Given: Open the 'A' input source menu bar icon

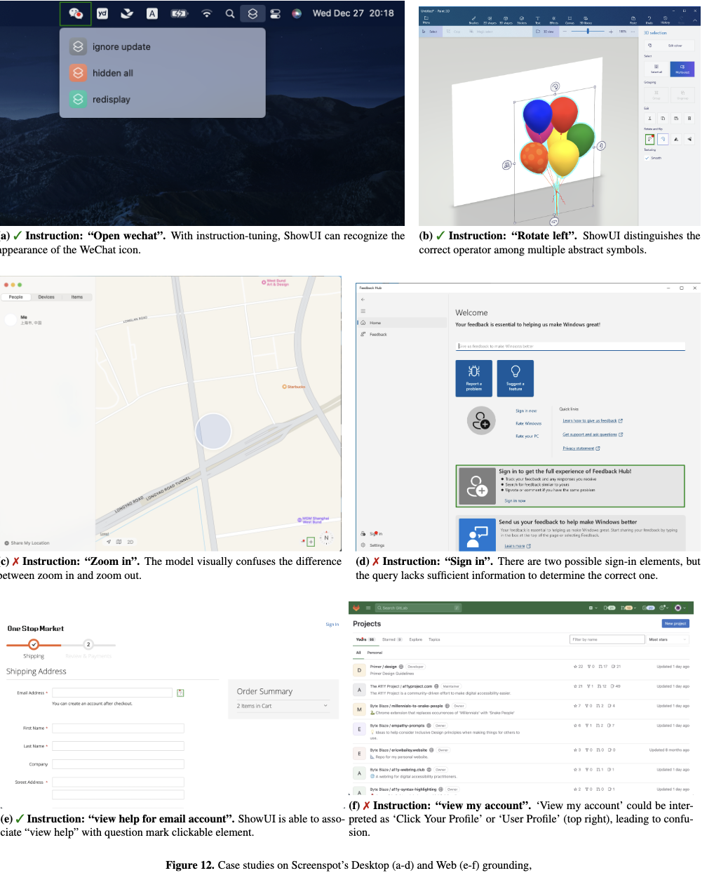Looking at the screenshot, I should coord(152,13).
